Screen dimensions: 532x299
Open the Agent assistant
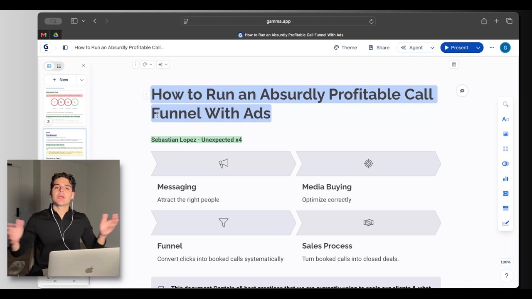click(412, 47)
